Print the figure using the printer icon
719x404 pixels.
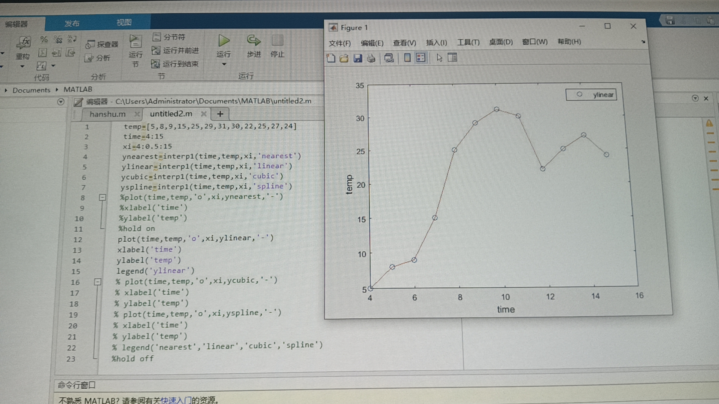point(371,58)
